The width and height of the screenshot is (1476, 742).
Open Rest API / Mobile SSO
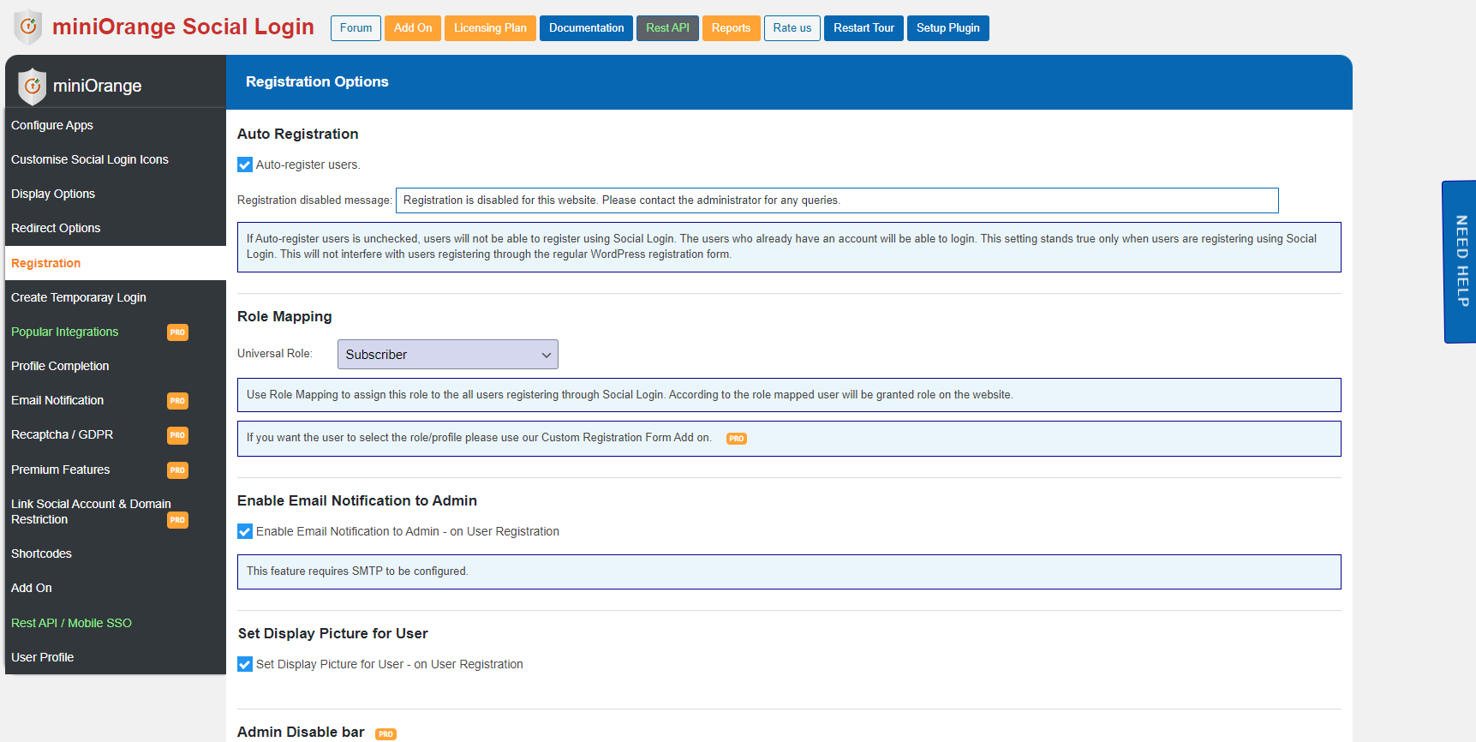(x=116, y=623)
